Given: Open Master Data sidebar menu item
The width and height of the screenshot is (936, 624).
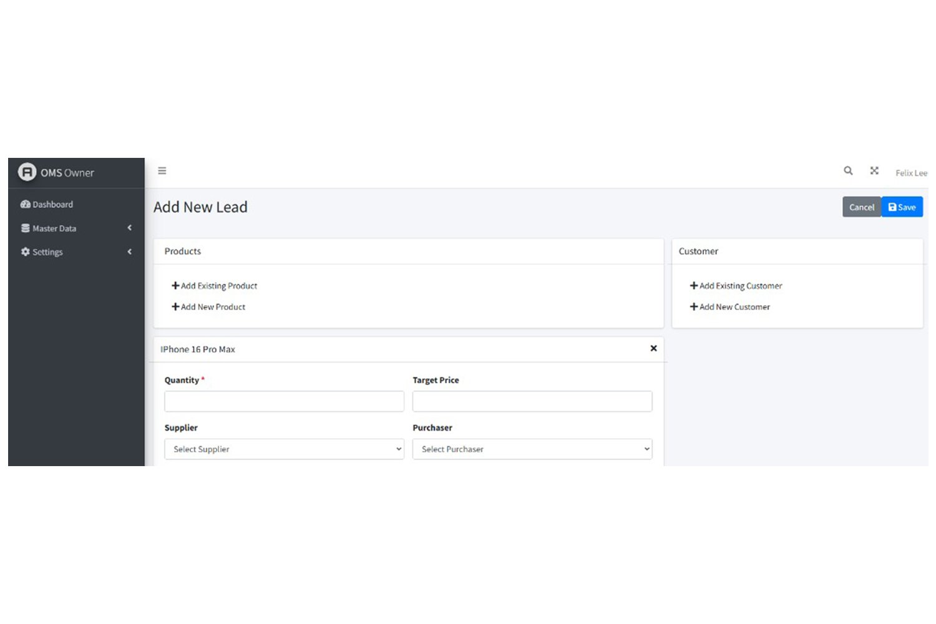Looking at the screenshot, I should coord(54,228).
